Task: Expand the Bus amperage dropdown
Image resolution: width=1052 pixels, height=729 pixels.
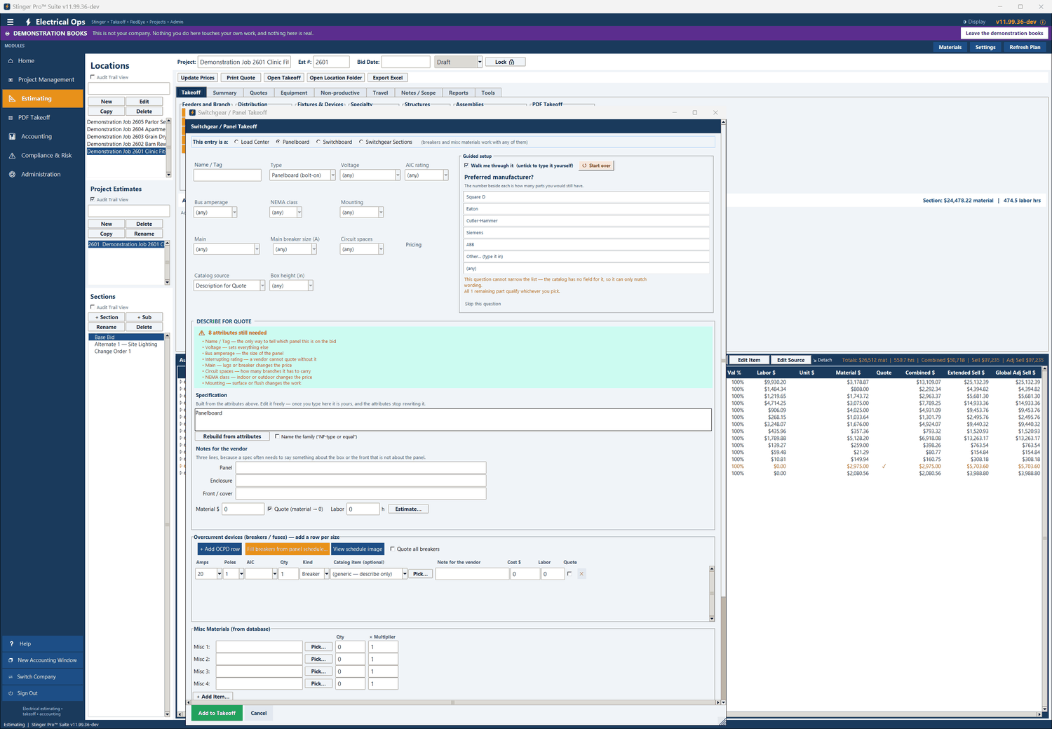Action: pos(234,213)
